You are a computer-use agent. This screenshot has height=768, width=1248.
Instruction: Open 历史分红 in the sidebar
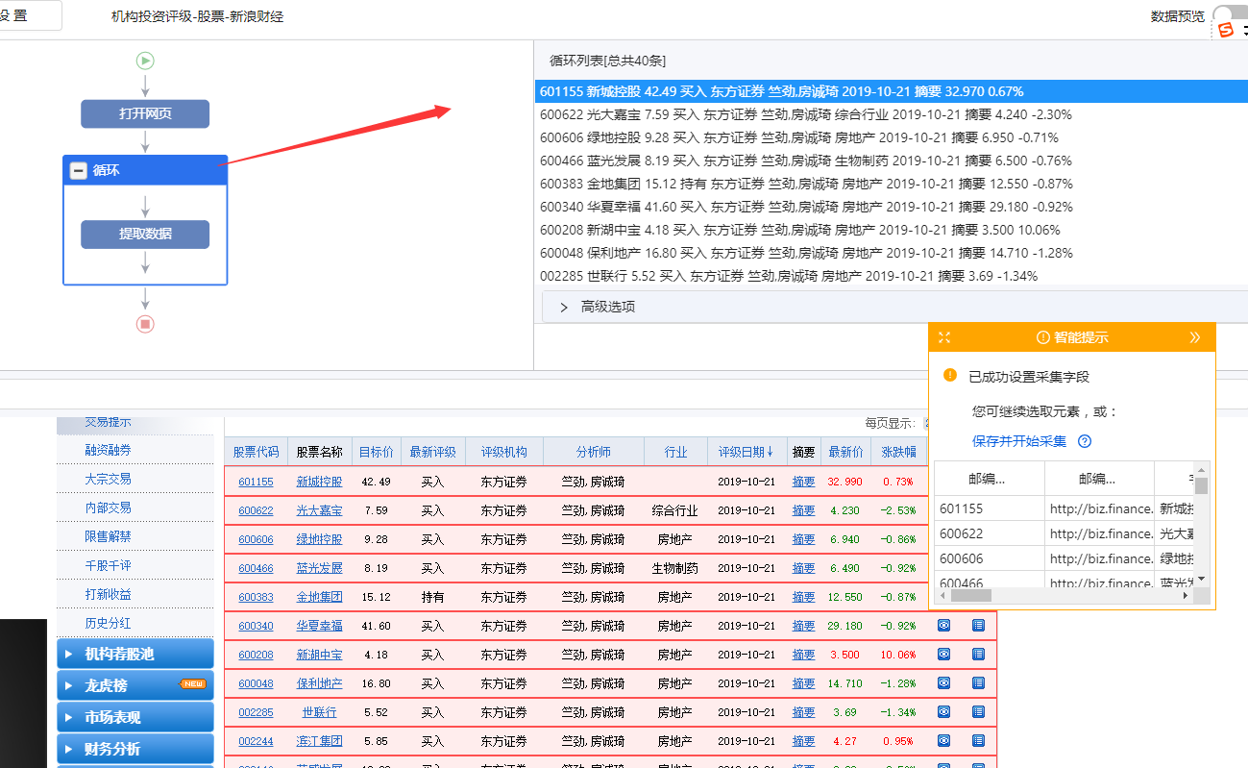pos(108,623)
